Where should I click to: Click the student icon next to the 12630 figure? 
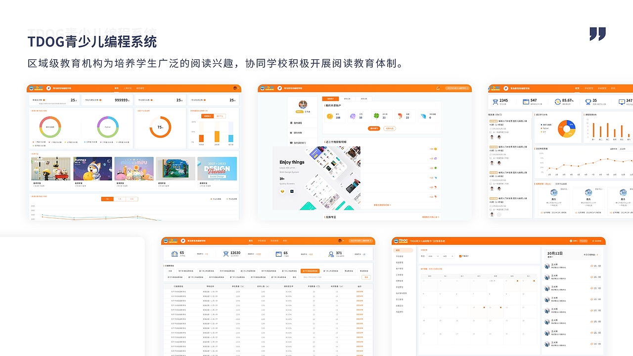tap(226, 253)
